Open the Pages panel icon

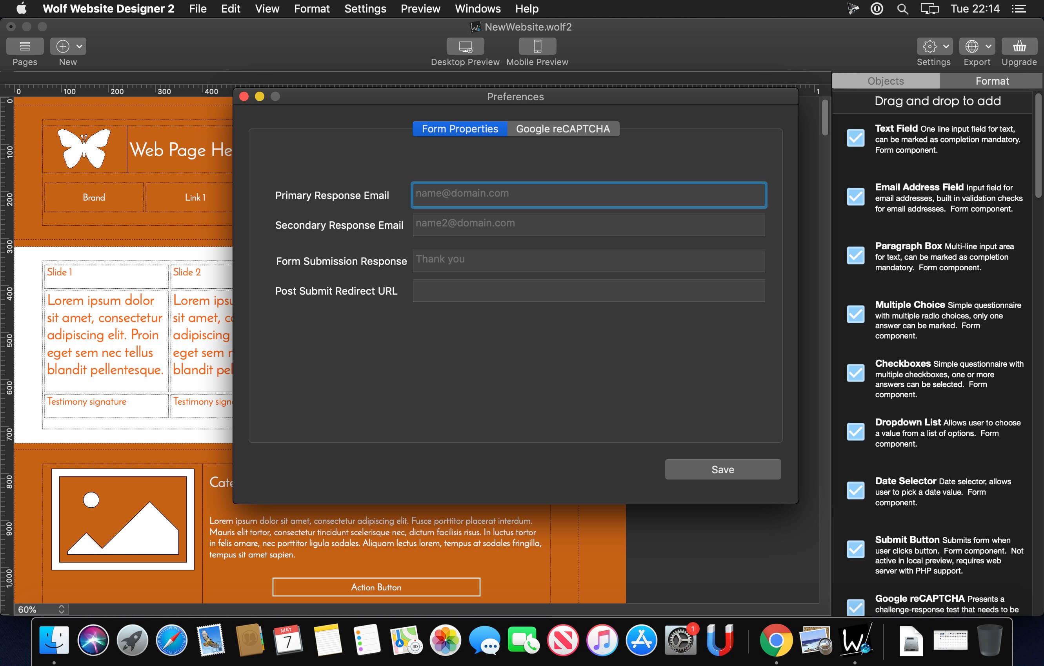point(25,46)
